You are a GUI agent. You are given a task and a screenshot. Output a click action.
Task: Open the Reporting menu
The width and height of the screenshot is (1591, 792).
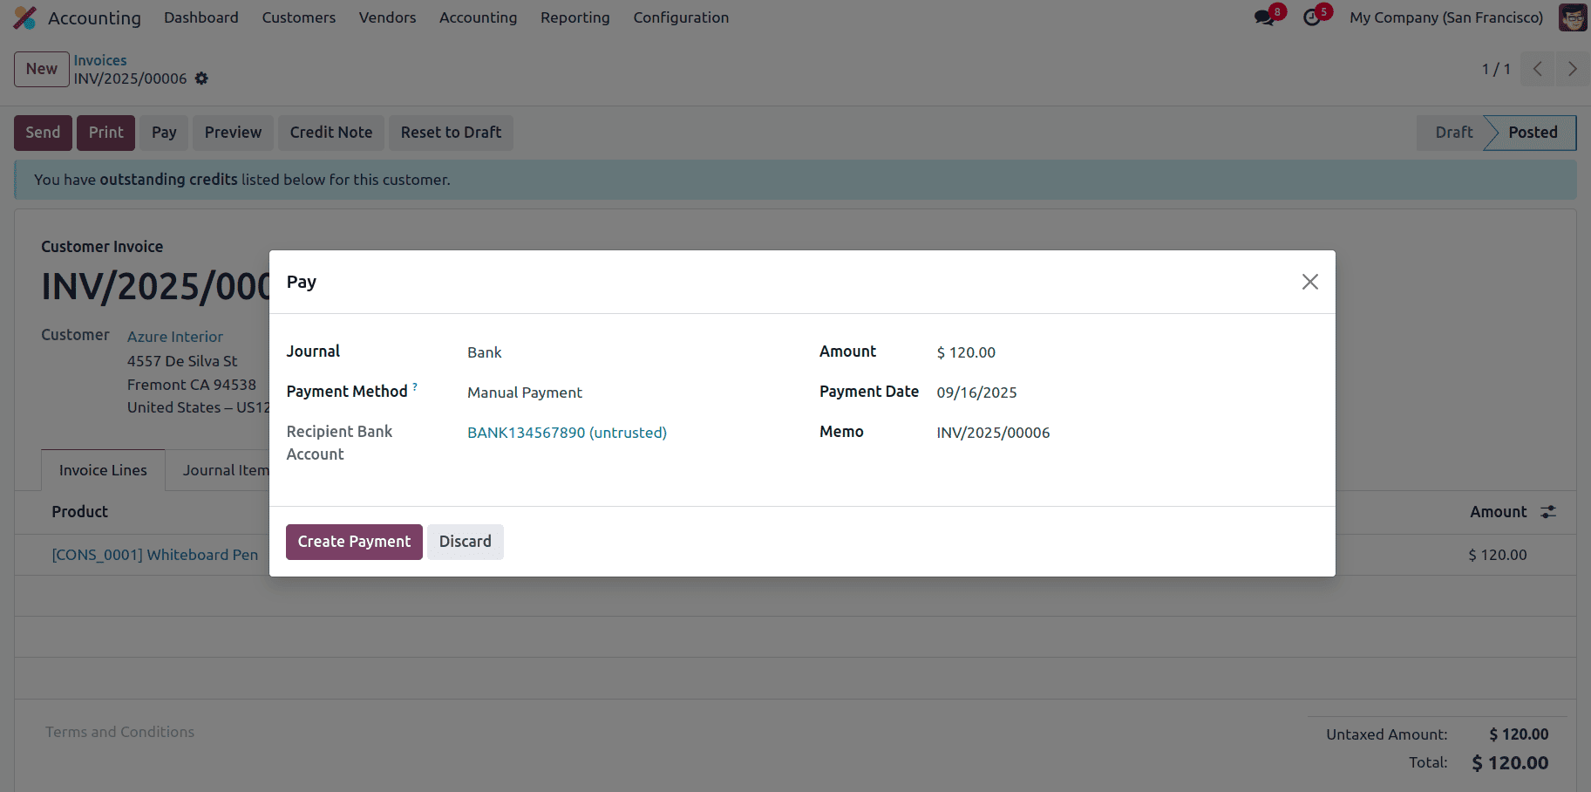(x=575, y=17)
